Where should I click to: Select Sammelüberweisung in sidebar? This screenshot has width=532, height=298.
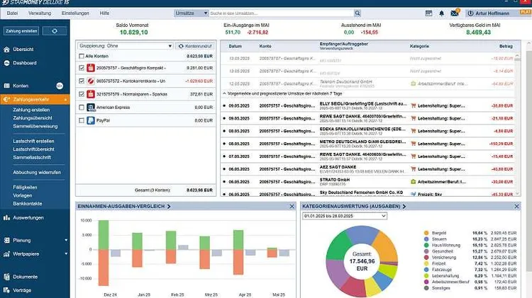point(35,126)
